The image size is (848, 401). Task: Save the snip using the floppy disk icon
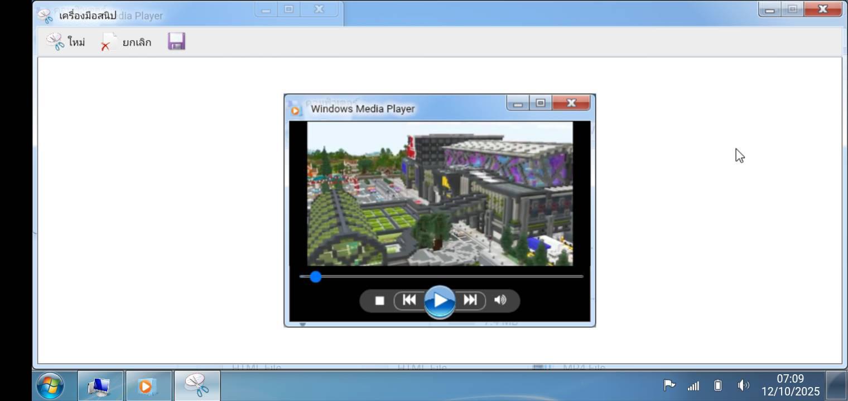[176, 41]
